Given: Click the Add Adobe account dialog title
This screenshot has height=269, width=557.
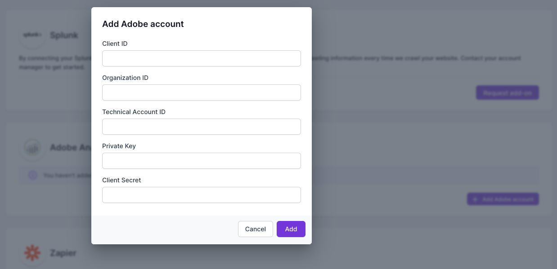Looking at the screenshot, I should coord(143,24).
